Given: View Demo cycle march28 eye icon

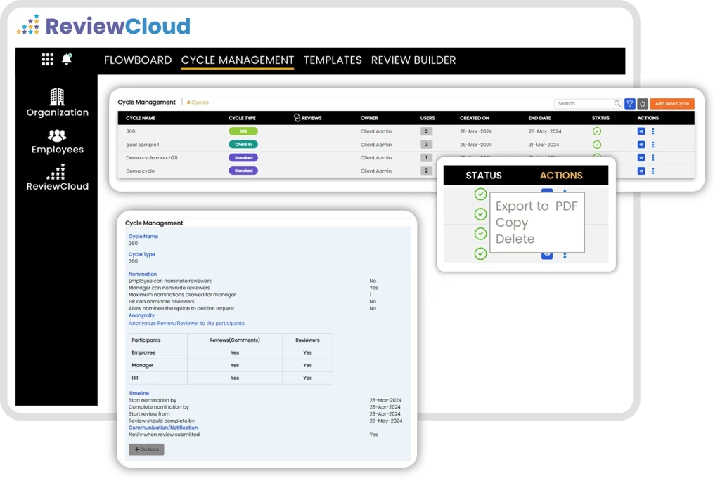Looking at the screenshot, I should pyautogui.click(x=641, y=158).
